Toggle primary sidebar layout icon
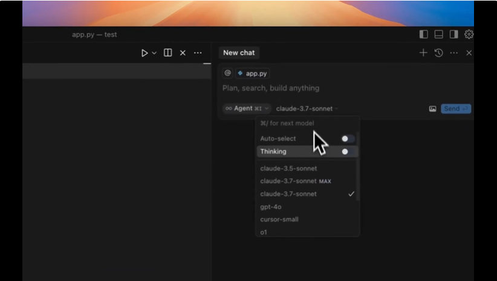The width and height of the screenshot is (497, 281). pos(423,34)
